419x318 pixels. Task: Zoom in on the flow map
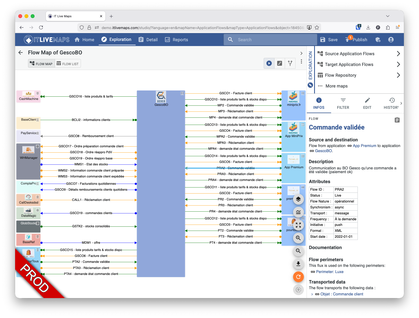point(298,238)
